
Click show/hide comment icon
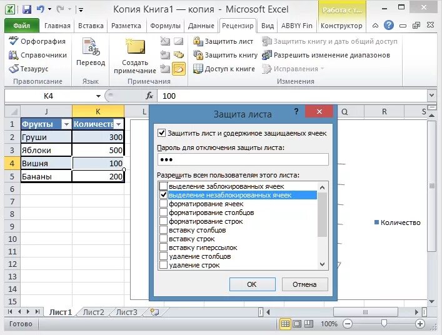(x=179, y=42)
